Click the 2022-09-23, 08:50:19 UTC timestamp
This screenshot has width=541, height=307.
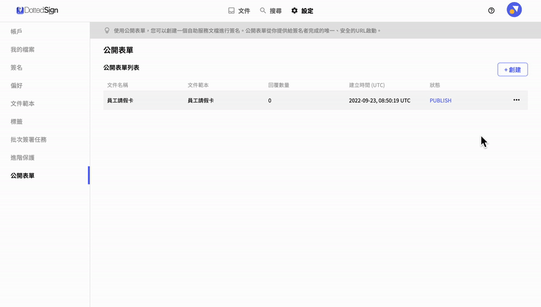click(x=379, y=100)
